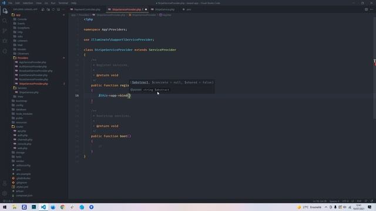Screen dimensions: 376x211
Task: Switch to the .env editor tab
Action: click(x=189, y=9)
